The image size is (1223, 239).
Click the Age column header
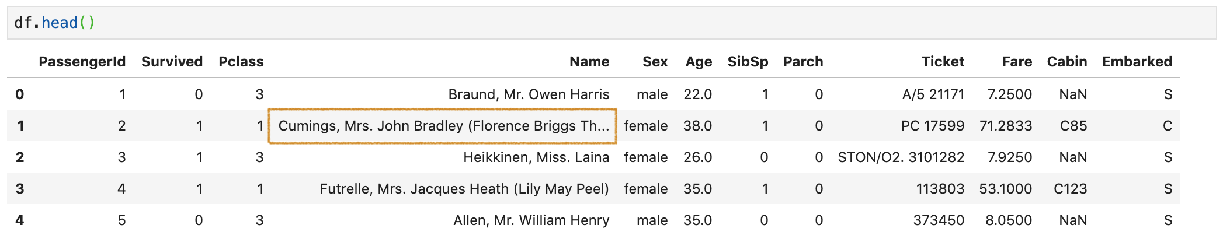pyautogui.click(x=699, y=62)
